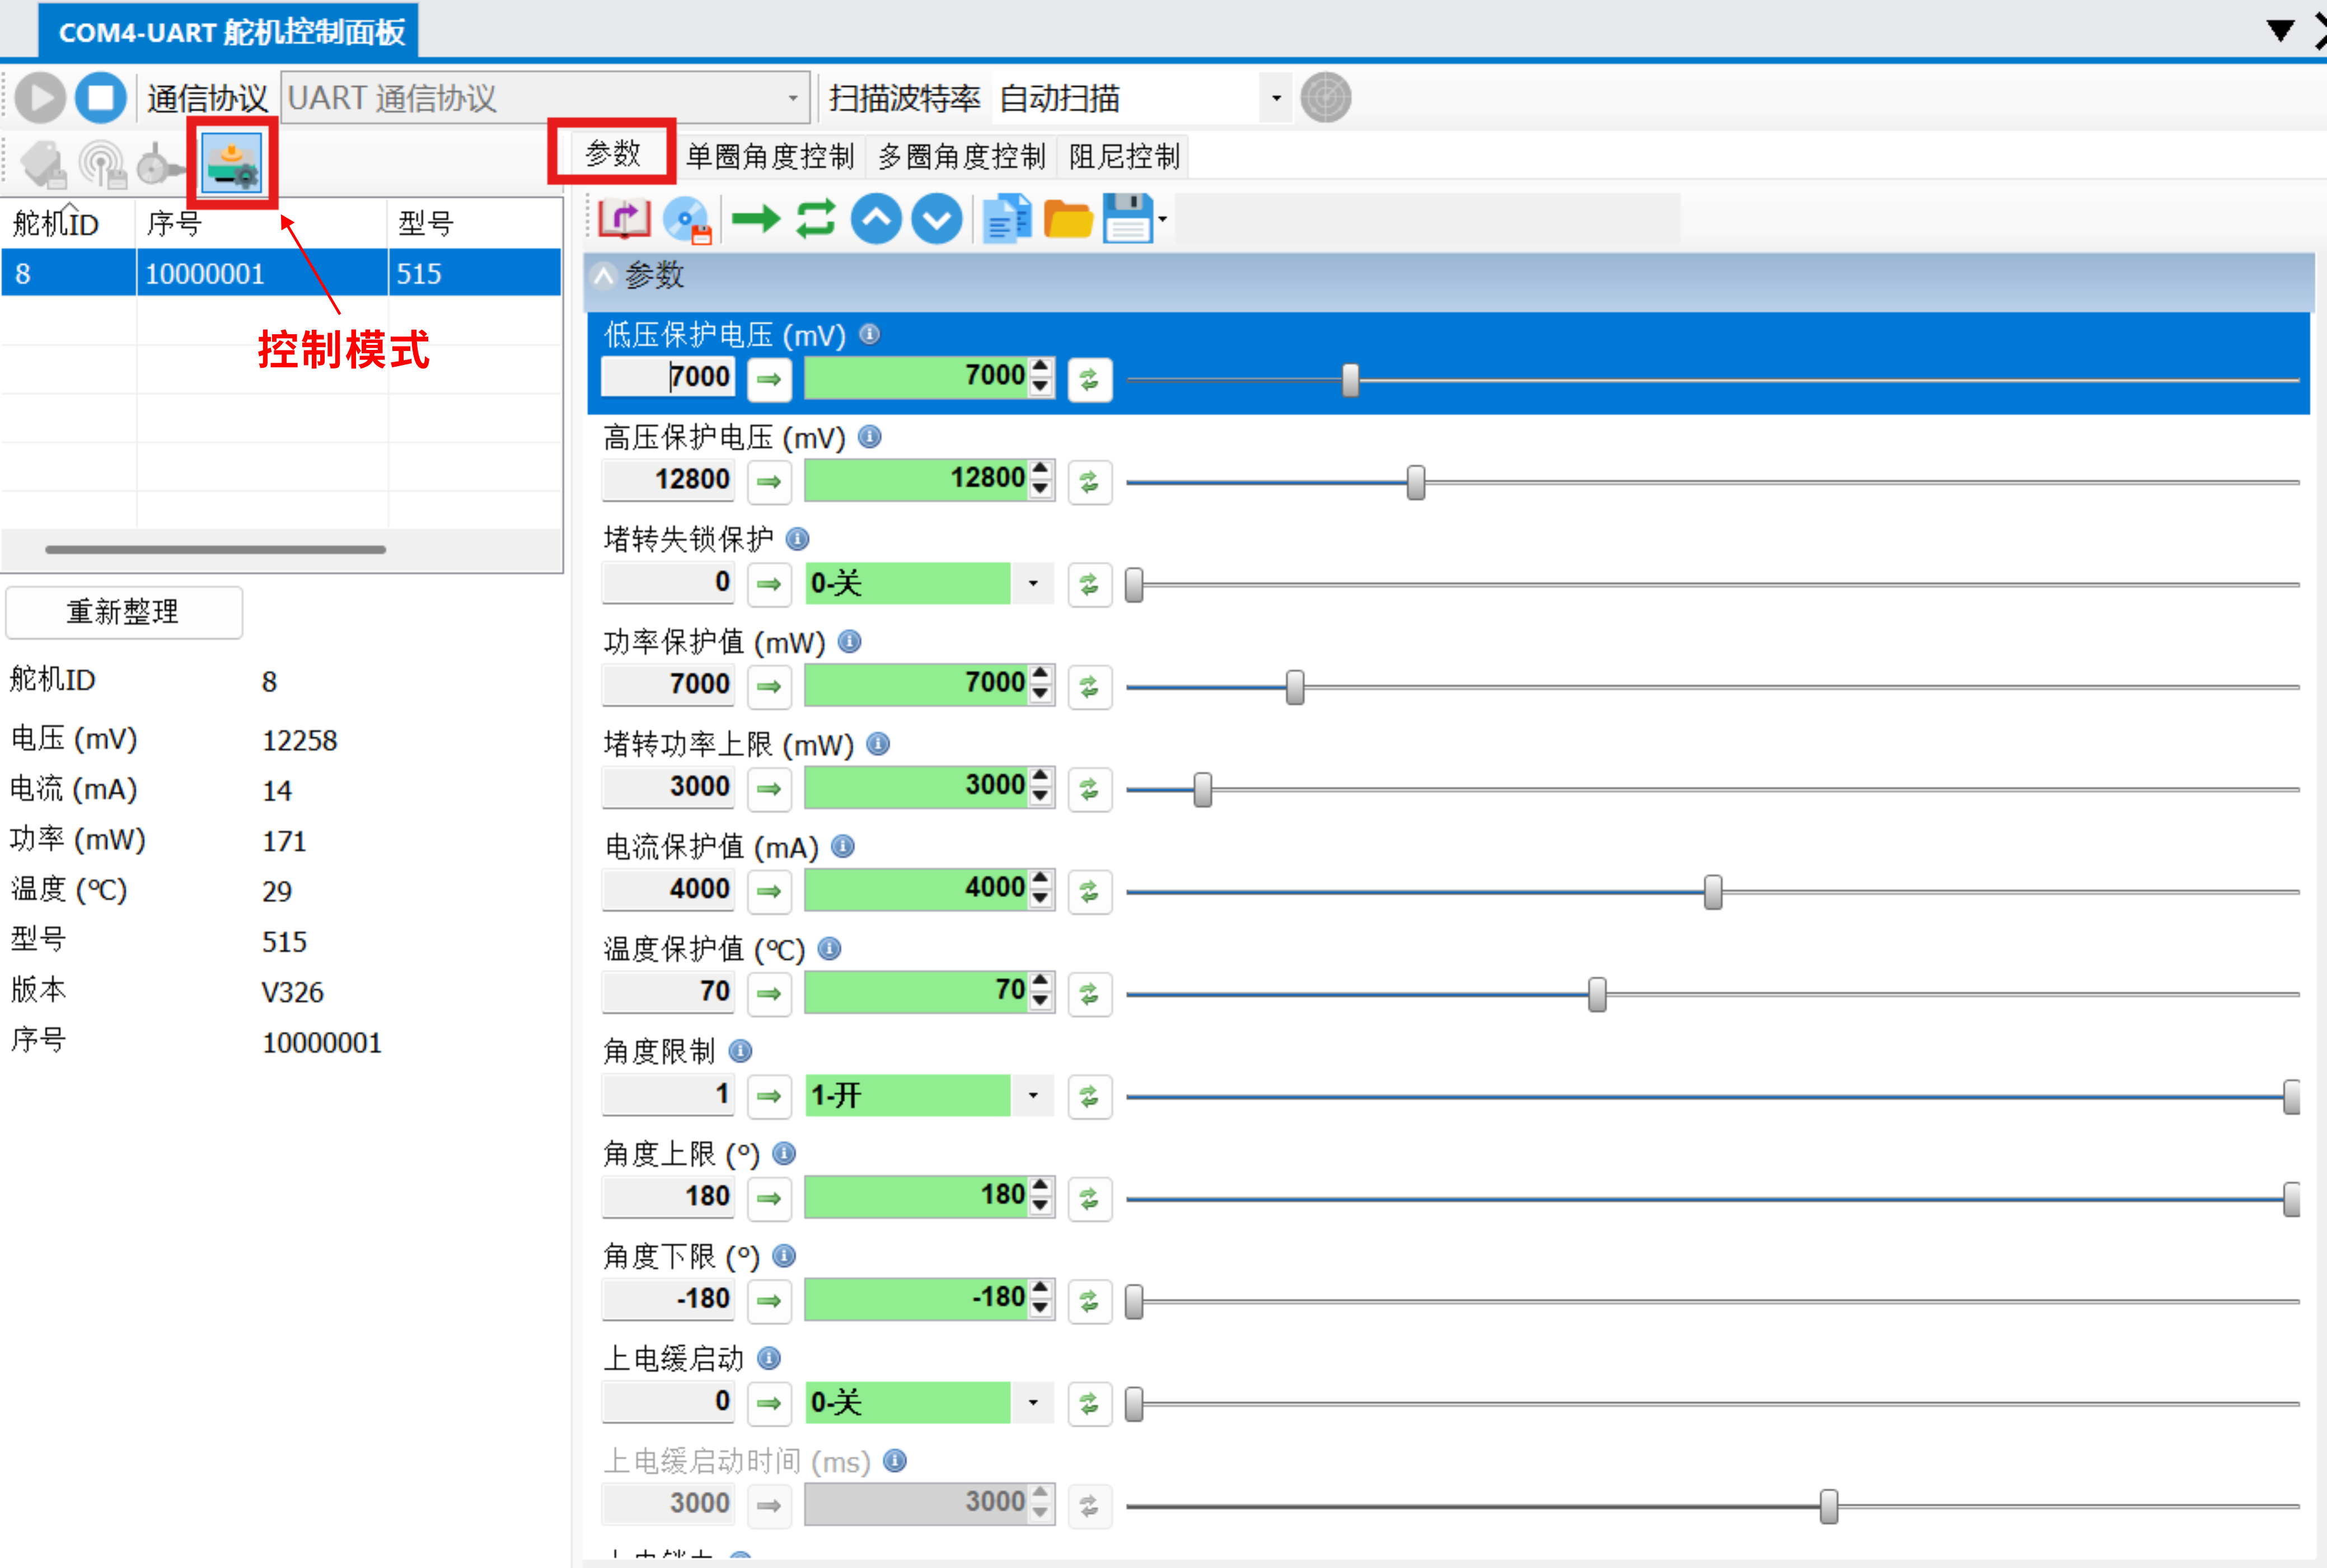Open the 上电缓启动 0-关 dropdown
This screenshot has height=1568, width=2327.
point(1033,1403)
